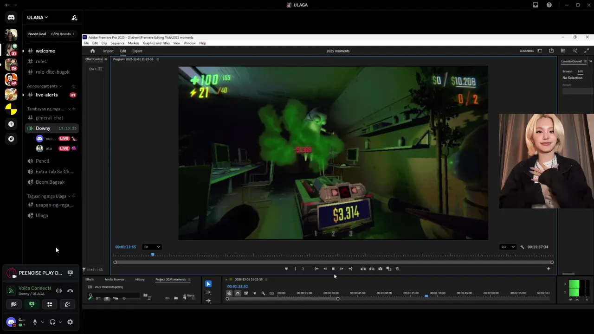594x334 pixels.
Task: Toggle Discord camera on or off
Action: click(14, 304)
